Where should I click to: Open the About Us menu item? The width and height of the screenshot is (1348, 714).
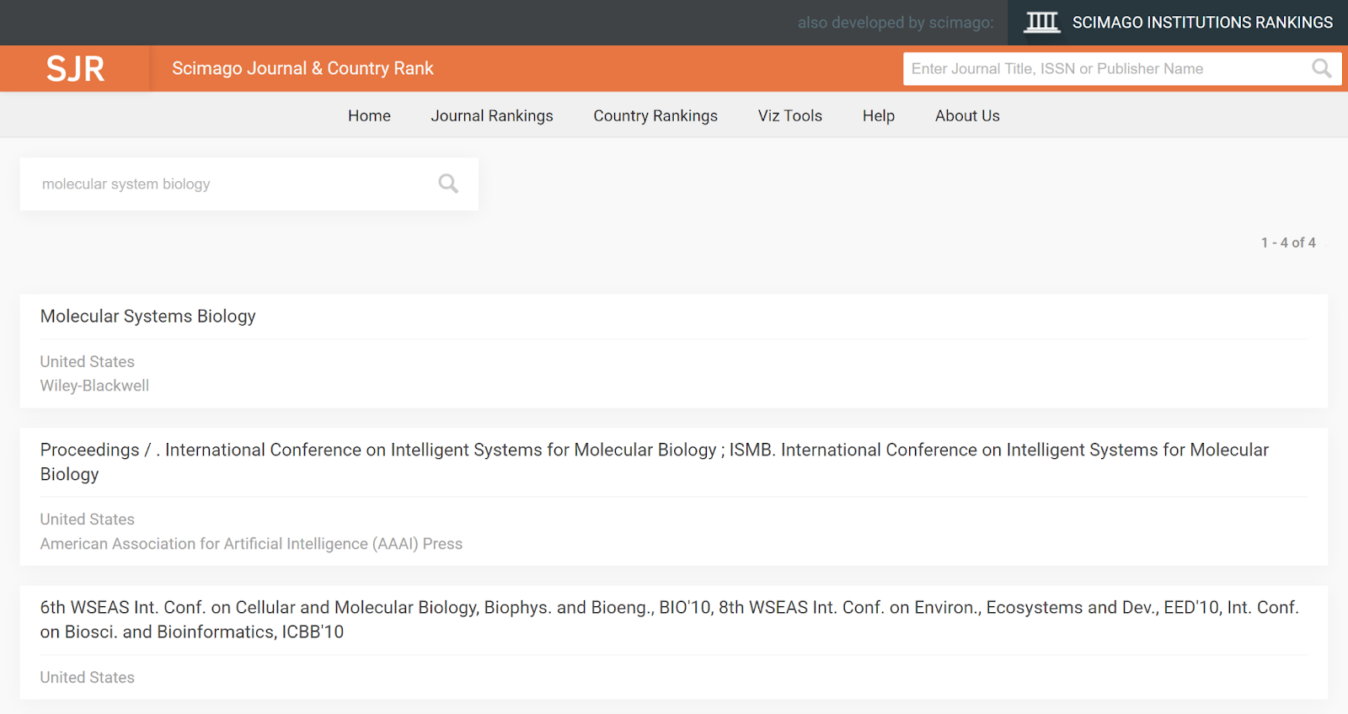[x=967, y=115]
